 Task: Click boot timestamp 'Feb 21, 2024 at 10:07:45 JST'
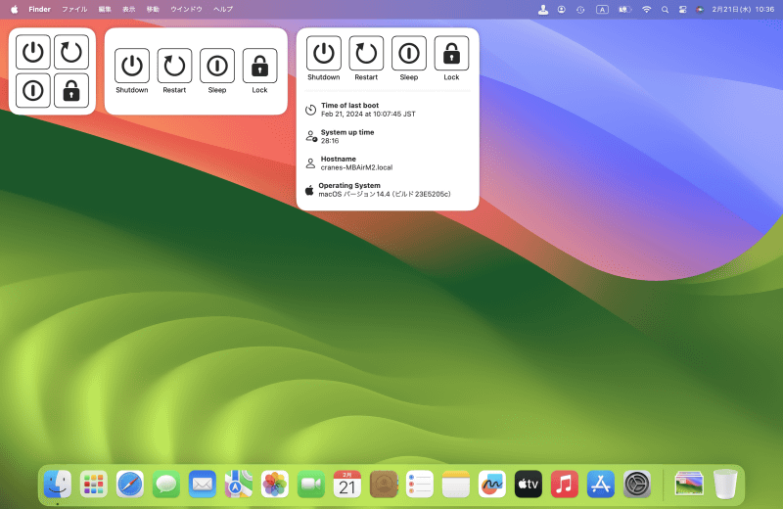tap(368, 114)
